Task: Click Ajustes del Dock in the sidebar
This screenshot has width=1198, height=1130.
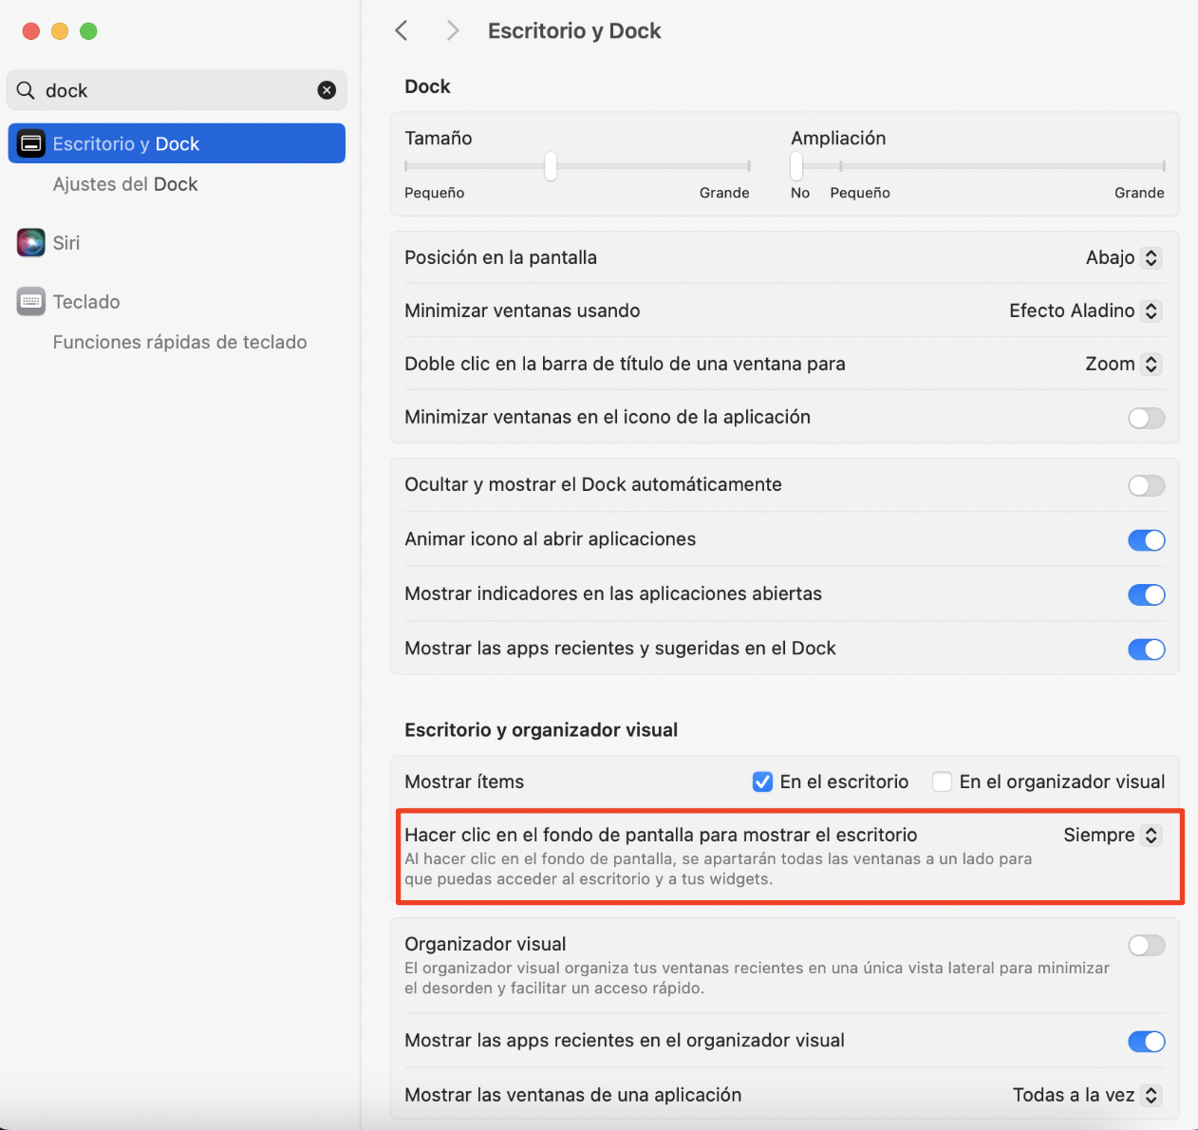Action: (x=125, y=184)
